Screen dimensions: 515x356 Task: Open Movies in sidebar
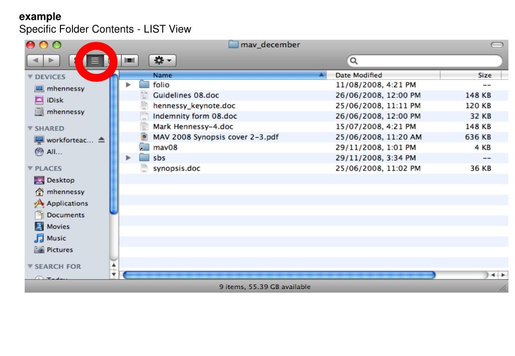click(52, 226)
